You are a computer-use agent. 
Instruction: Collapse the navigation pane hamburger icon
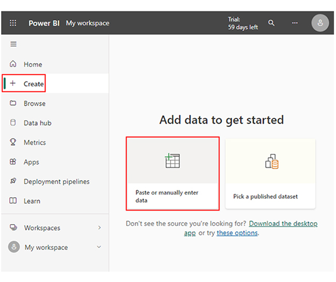(x=13, y=44)
